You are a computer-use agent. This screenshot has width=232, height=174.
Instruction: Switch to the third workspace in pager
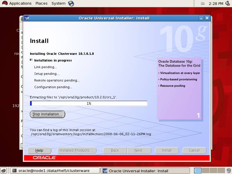(x=213, y=171)
